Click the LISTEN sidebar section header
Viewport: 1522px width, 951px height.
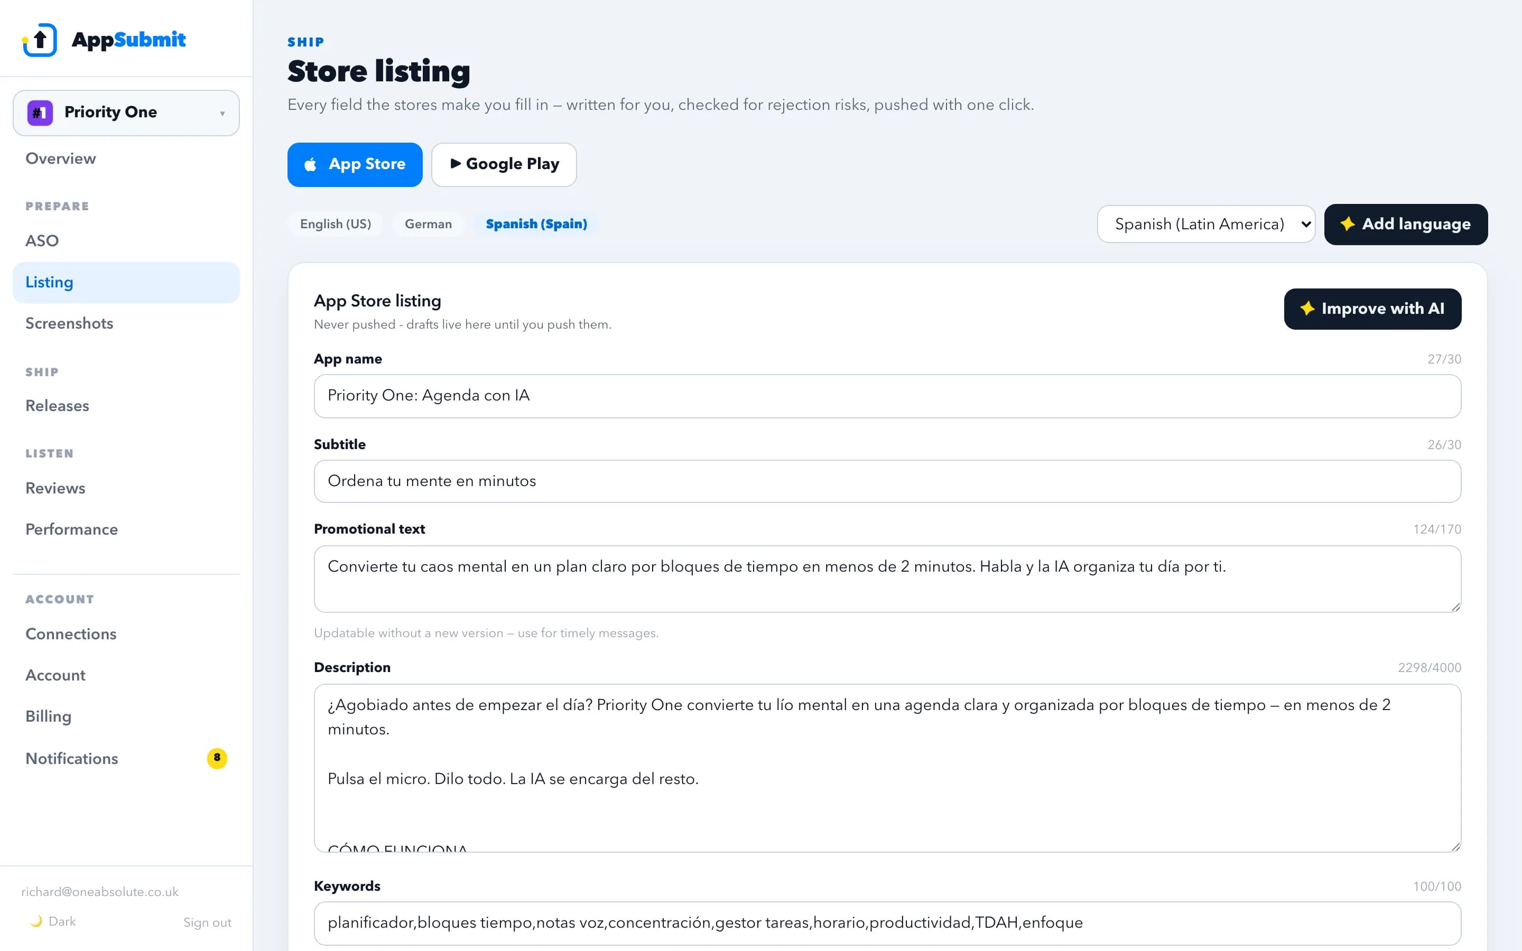pyautogui.click(x=50, y=453)
